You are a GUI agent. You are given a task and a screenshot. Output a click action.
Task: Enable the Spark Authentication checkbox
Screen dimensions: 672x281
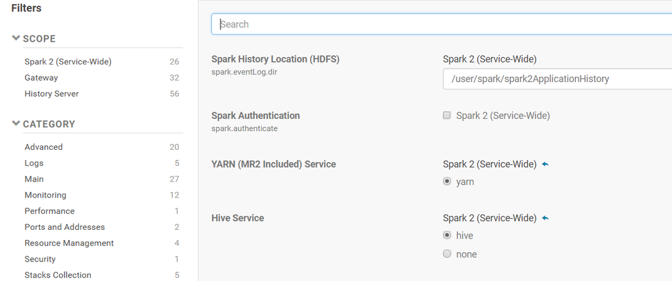pos(447,116)
